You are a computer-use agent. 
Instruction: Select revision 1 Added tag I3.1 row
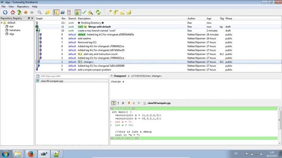159,66
